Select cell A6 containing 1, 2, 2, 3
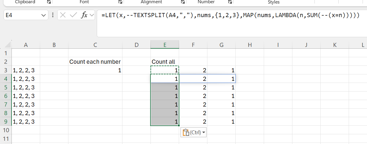367x144 pixels. 26,96
